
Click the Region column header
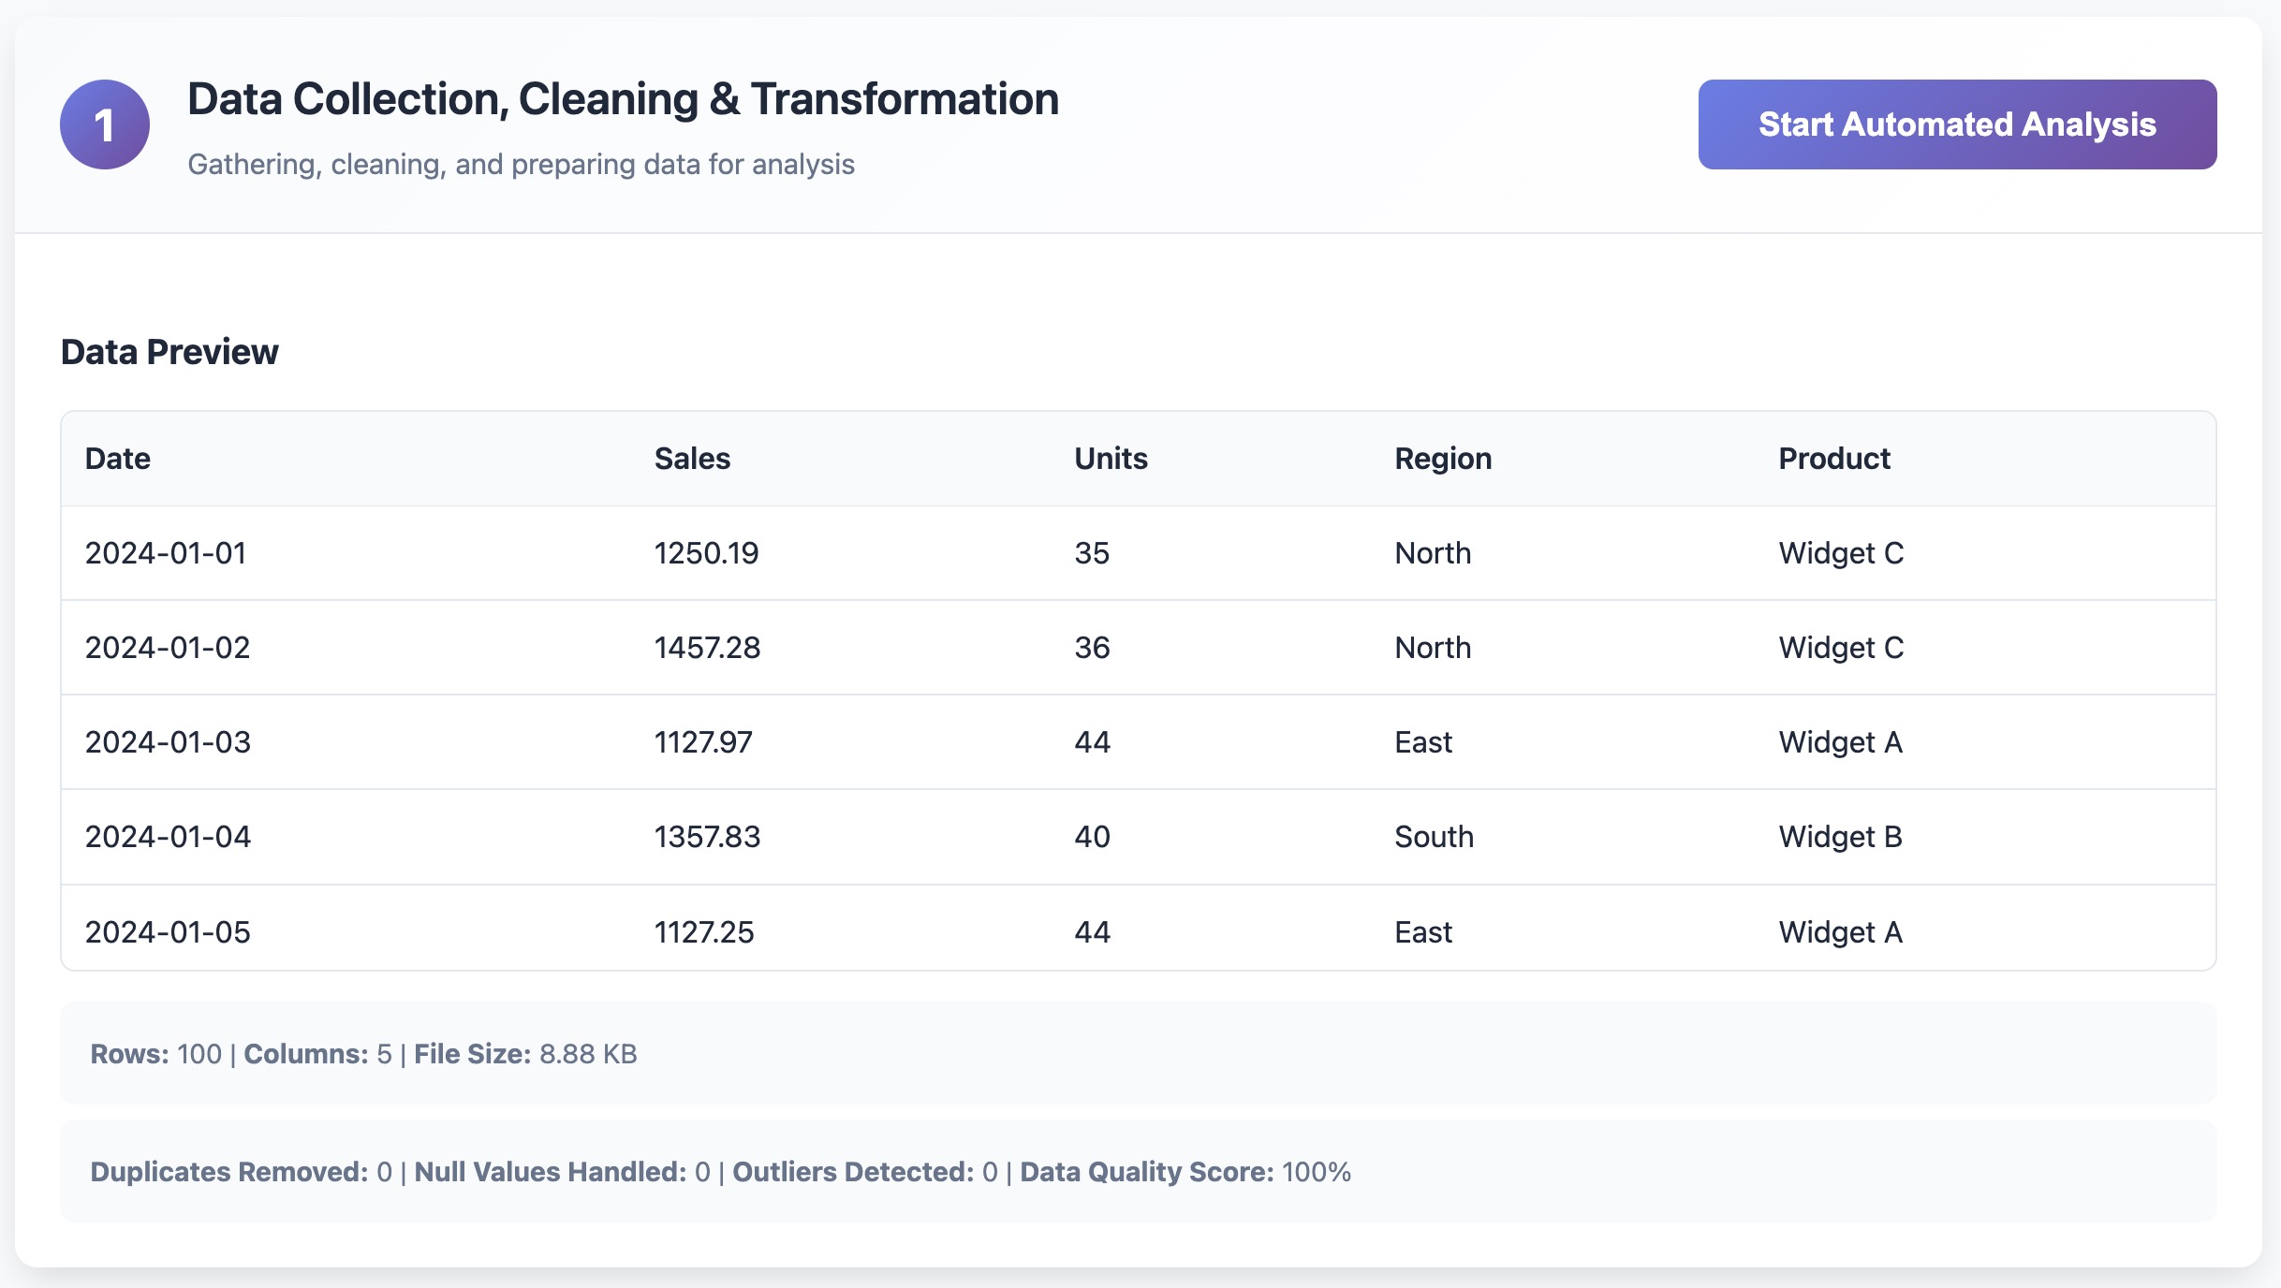pyautogui.click(x=1444, y=459)
